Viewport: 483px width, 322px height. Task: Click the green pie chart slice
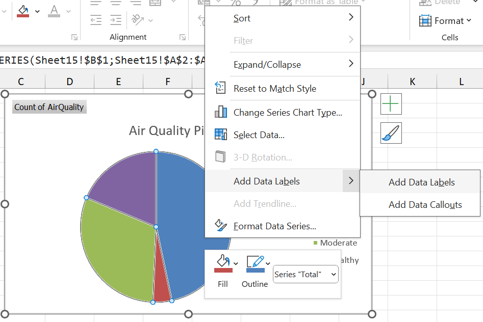tap(117, 250)
